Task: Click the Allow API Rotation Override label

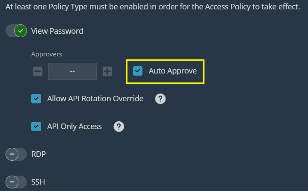Action: [x=95, y=99]
